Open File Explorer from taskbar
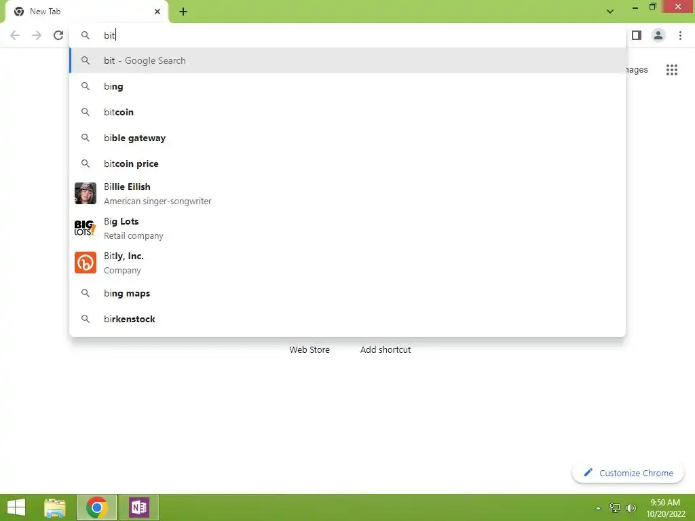 coord(55,507)
